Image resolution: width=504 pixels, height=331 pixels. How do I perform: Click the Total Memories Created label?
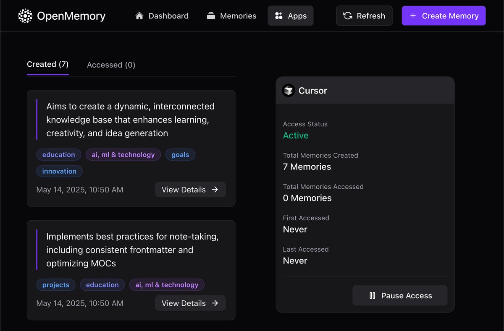[320, 155]
